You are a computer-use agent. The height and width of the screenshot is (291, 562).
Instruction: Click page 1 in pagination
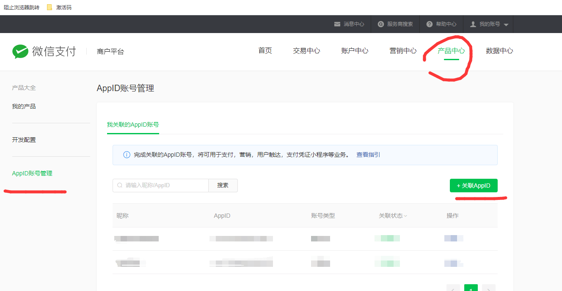point(471,288)
